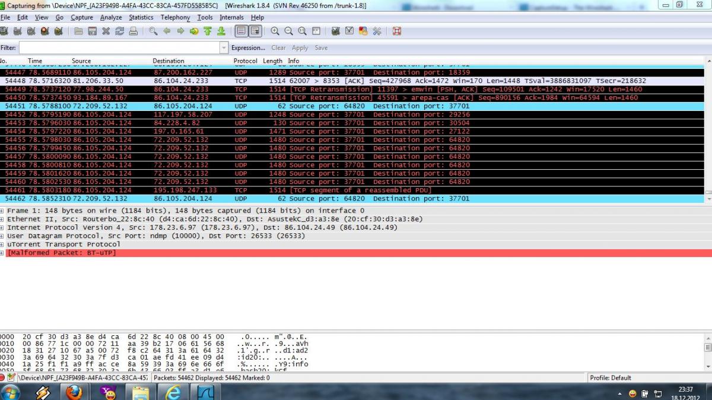Expand the Frame 1 tree row

point(2,211)
